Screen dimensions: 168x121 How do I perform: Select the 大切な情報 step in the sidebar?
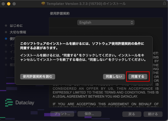click(x=18, y=32)
